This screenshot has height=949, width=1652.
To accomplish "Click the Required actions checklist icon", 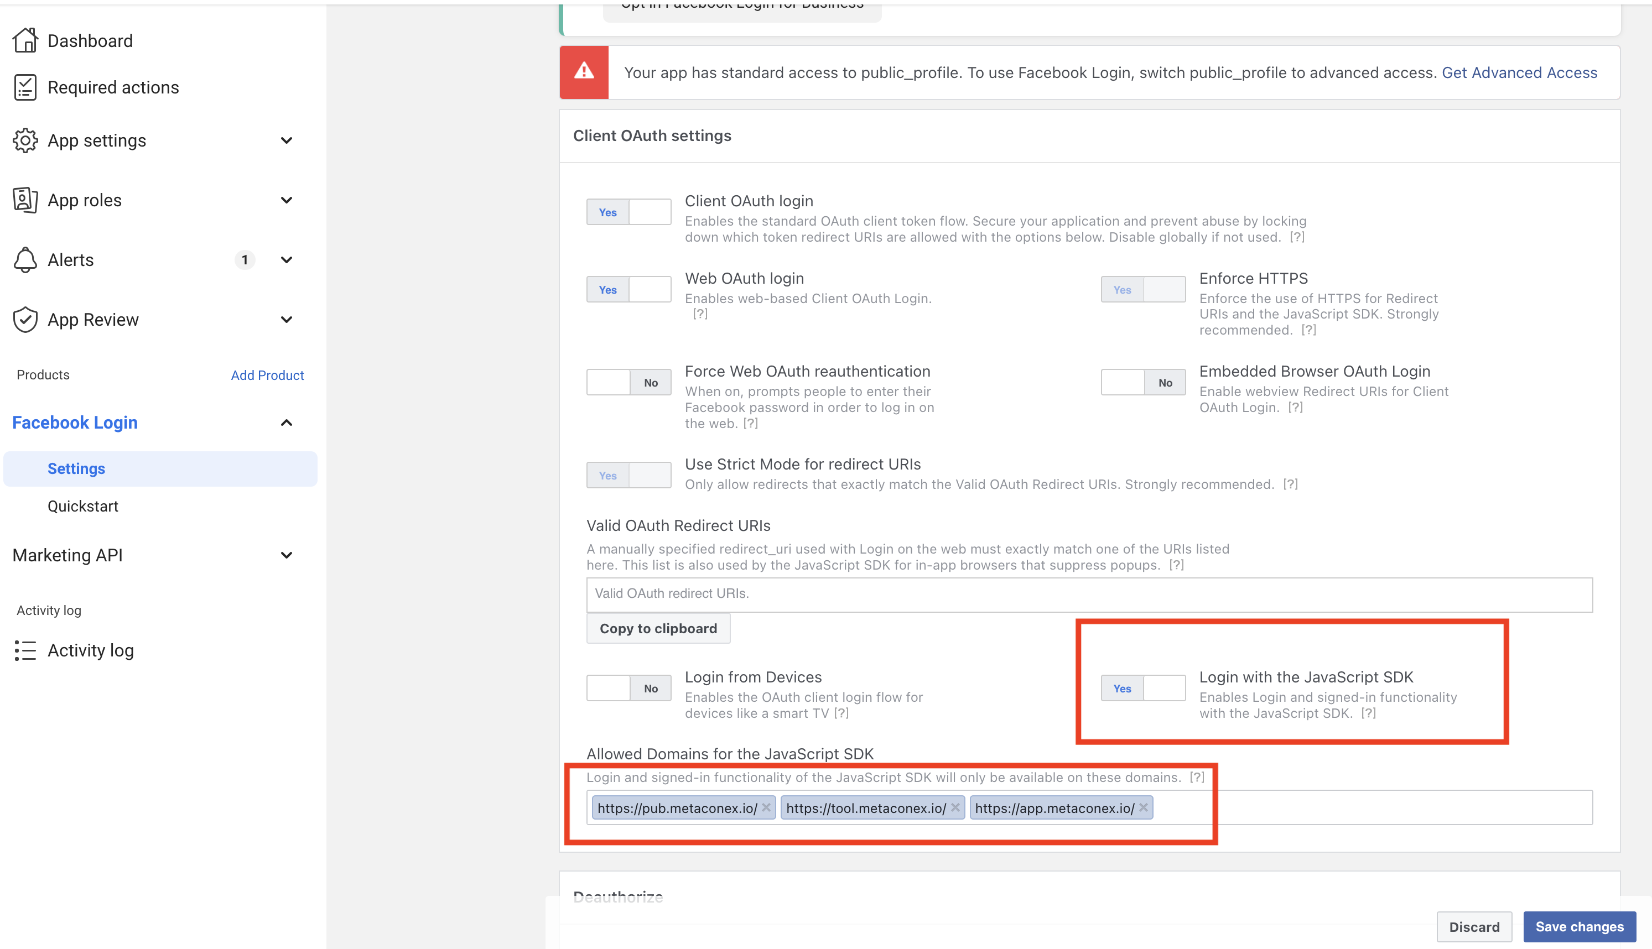I will tap(25, 87).
